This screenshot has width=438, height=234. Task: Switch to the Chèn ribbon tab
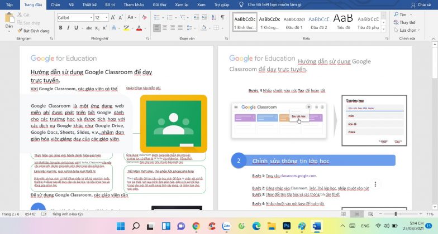pyautogui.click(x=55, y=4)
